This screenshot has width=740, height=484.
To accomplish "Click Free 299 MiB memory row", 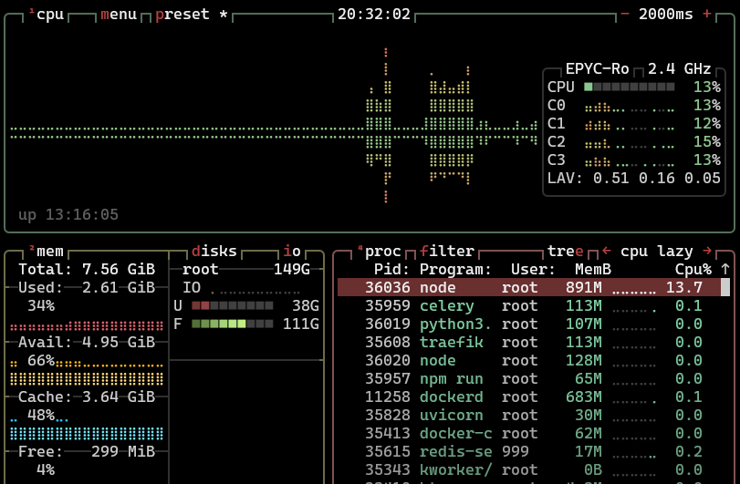I will pos(87,451).
